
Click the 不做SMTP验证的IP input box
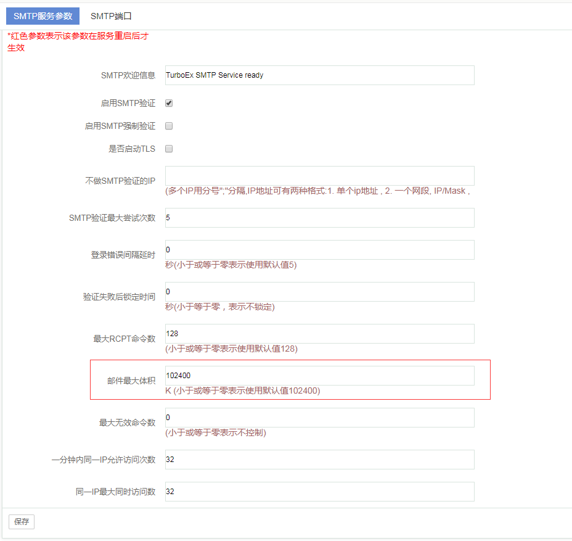pyautogui.click(x=319, y=175)
